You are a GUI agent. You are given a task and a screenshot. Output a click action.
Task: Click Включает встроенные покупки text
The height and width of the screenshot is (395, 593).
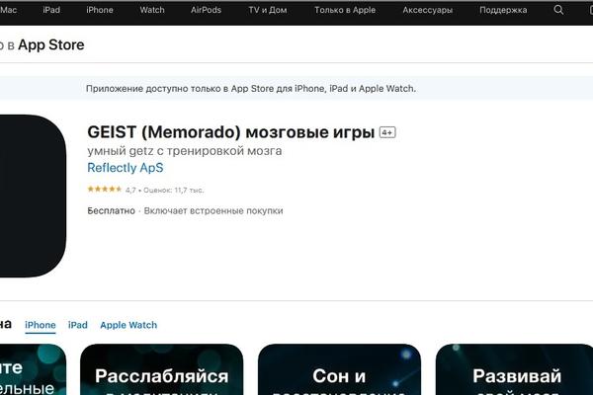coord(213,210)
